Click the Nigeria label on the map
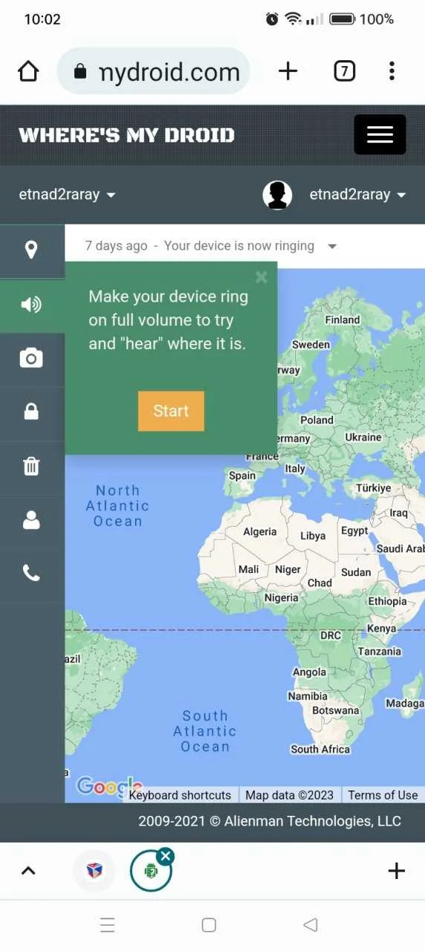 [x=282, y=598]
